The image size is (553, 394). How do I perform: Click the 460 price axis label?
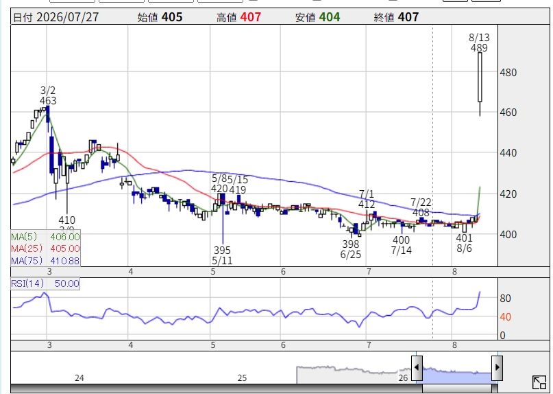coord(508,113)
